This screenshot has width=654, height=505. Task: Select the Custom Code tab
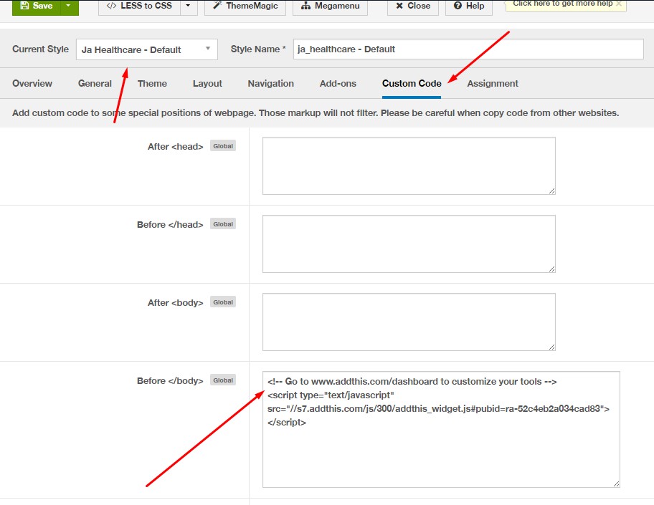point(412,83)
